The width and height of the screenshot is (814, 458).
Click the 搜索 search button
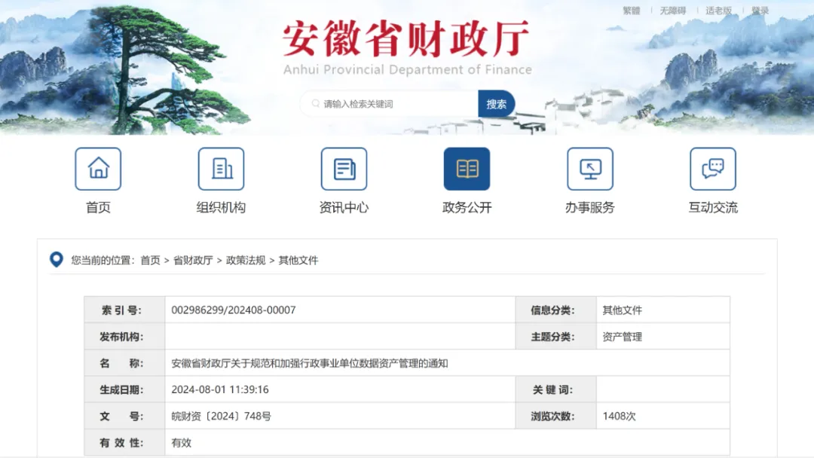point(496,104)
